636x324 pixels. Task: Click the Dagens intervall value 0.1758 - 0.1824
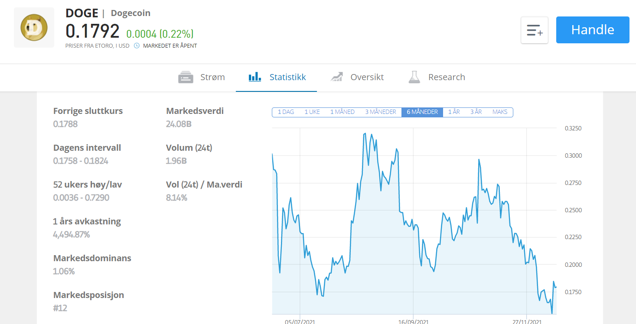pos(81,161)
